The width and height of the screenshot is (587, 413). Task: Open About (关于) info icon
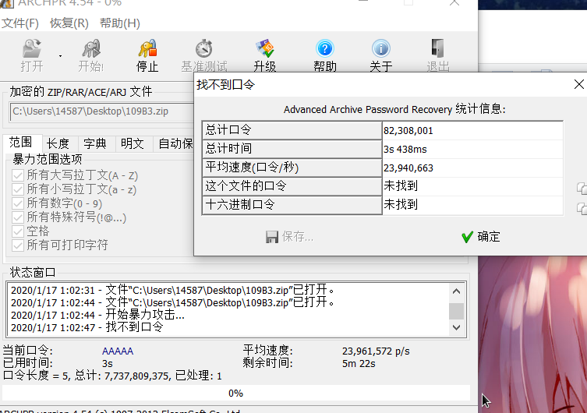point(381,48)
